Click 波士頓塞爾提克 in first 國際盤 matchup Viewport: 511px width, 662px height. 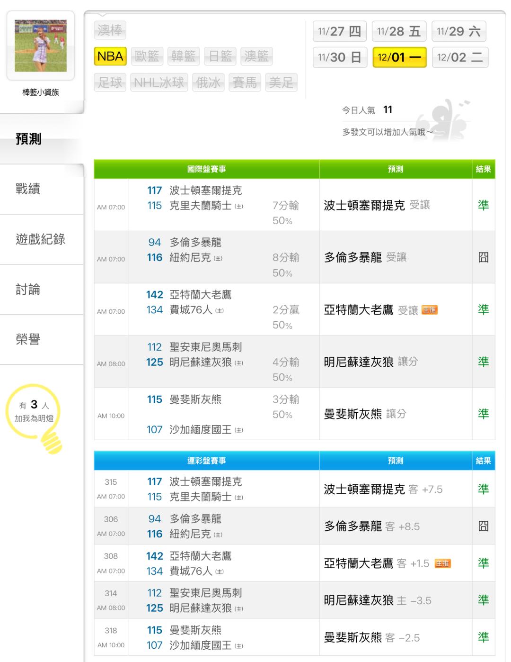(x=205, y=190)
